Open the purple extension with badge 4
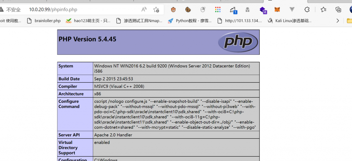This screenshot has height=161, width=352. click(263, 10)
